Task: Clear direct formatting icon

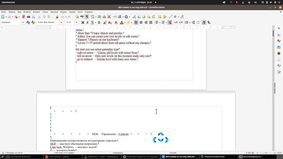Action: tap(116, 23)
